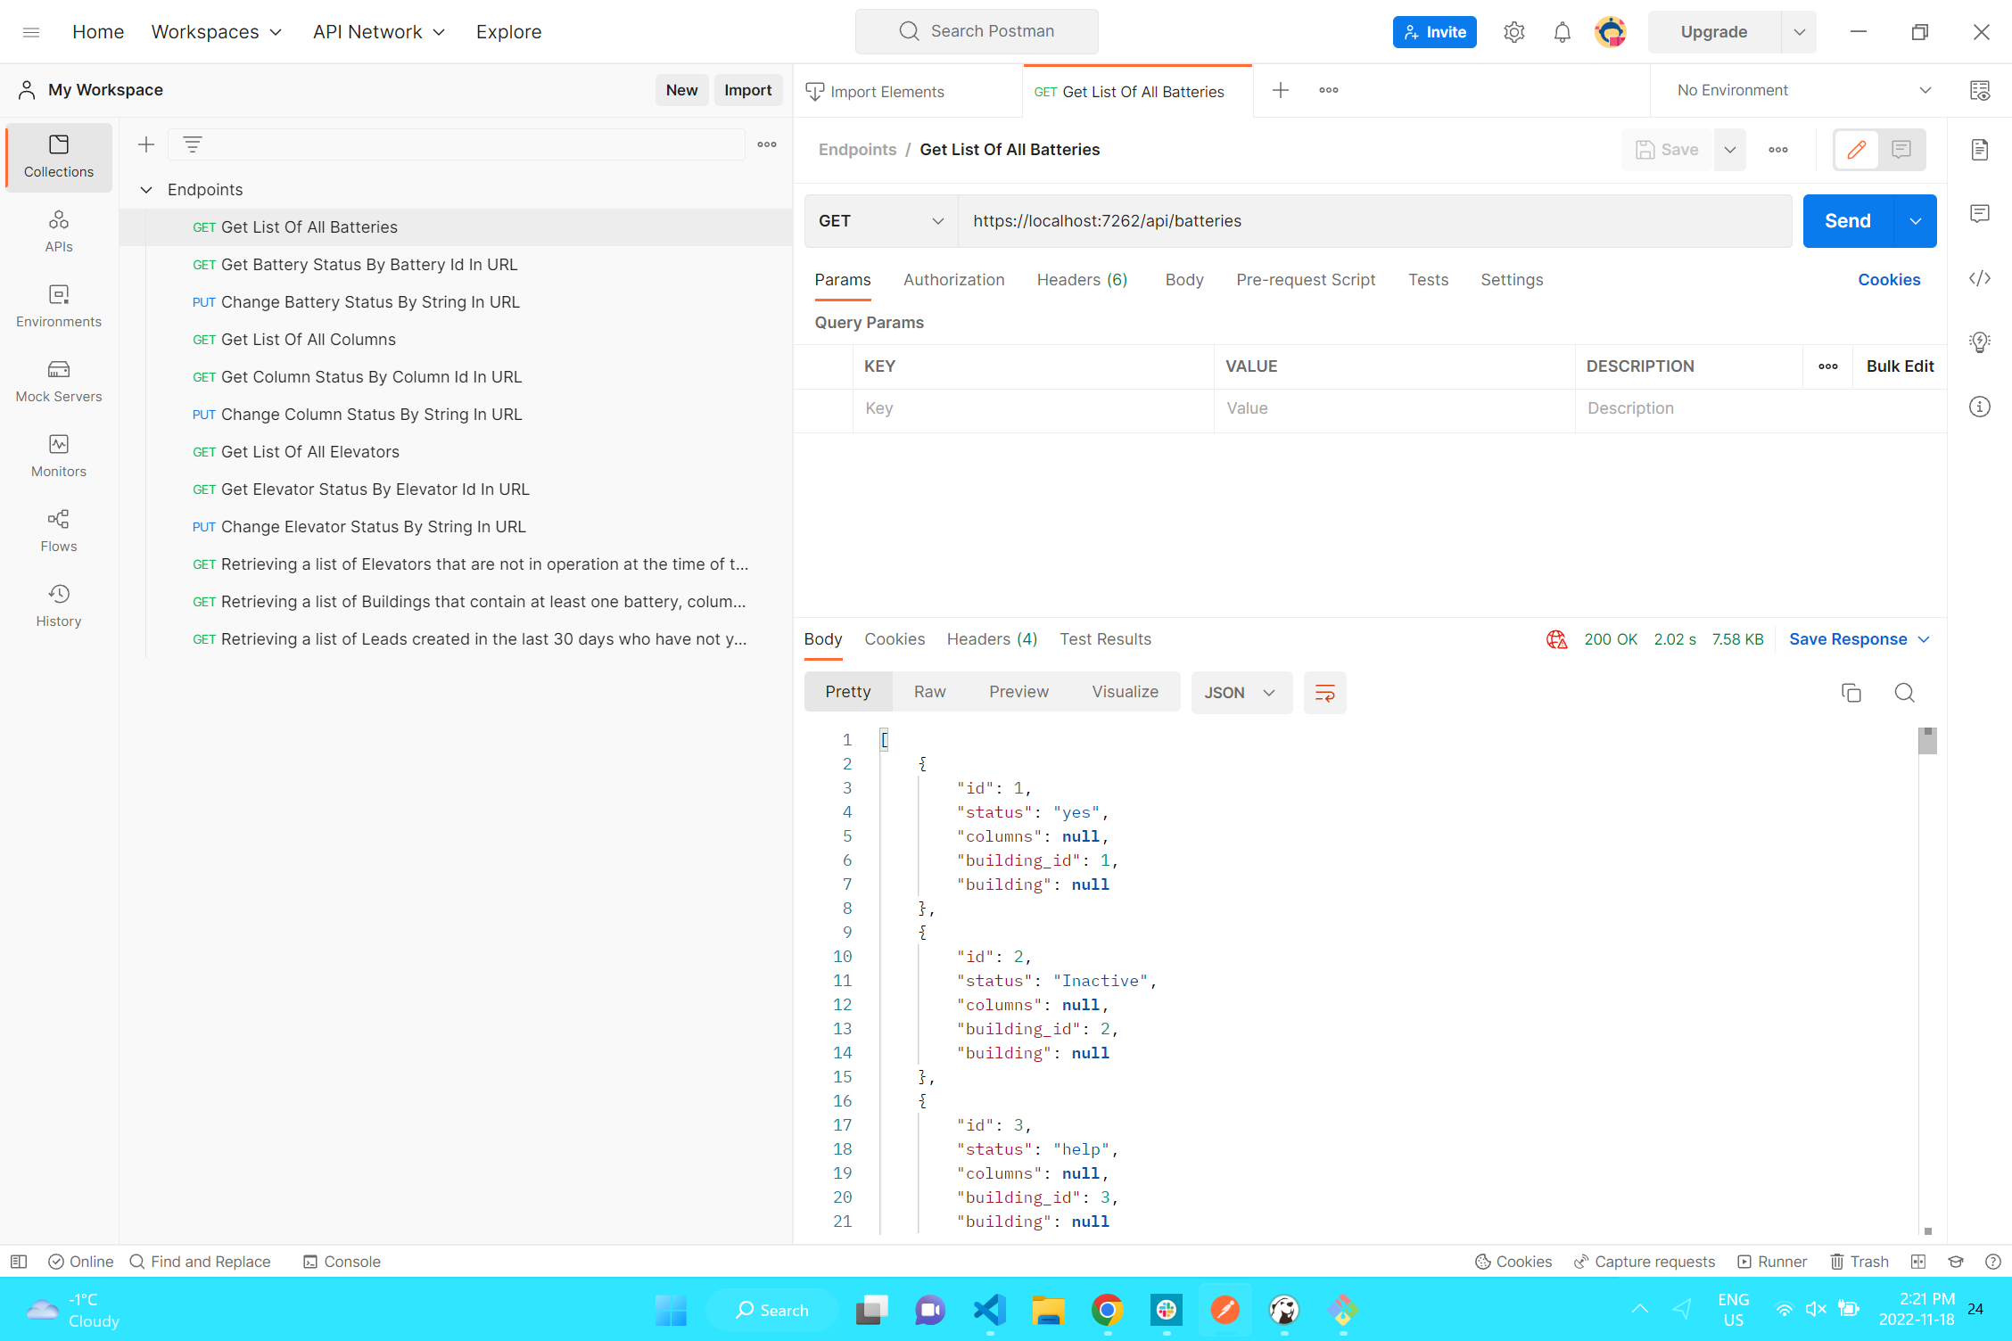Open the Test Results tab
Screen dimensions: 2012x1341
pos(1105,638)
